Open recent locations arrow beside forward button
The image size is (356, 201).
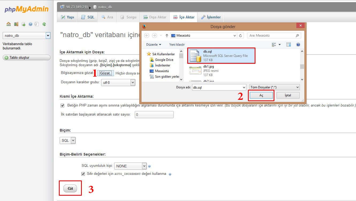click(x=161, y=36)
